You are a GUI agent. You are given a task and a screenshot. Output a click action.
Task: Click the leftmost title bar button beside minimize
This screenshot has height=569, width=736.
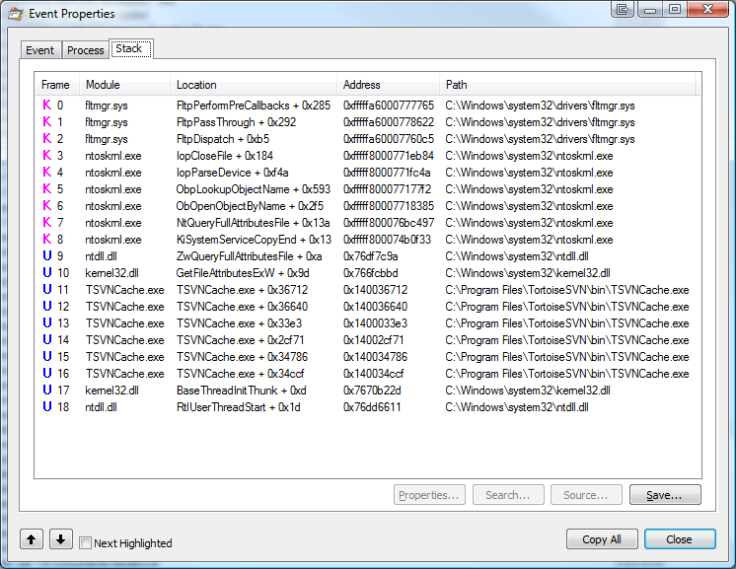click(623, 9)
